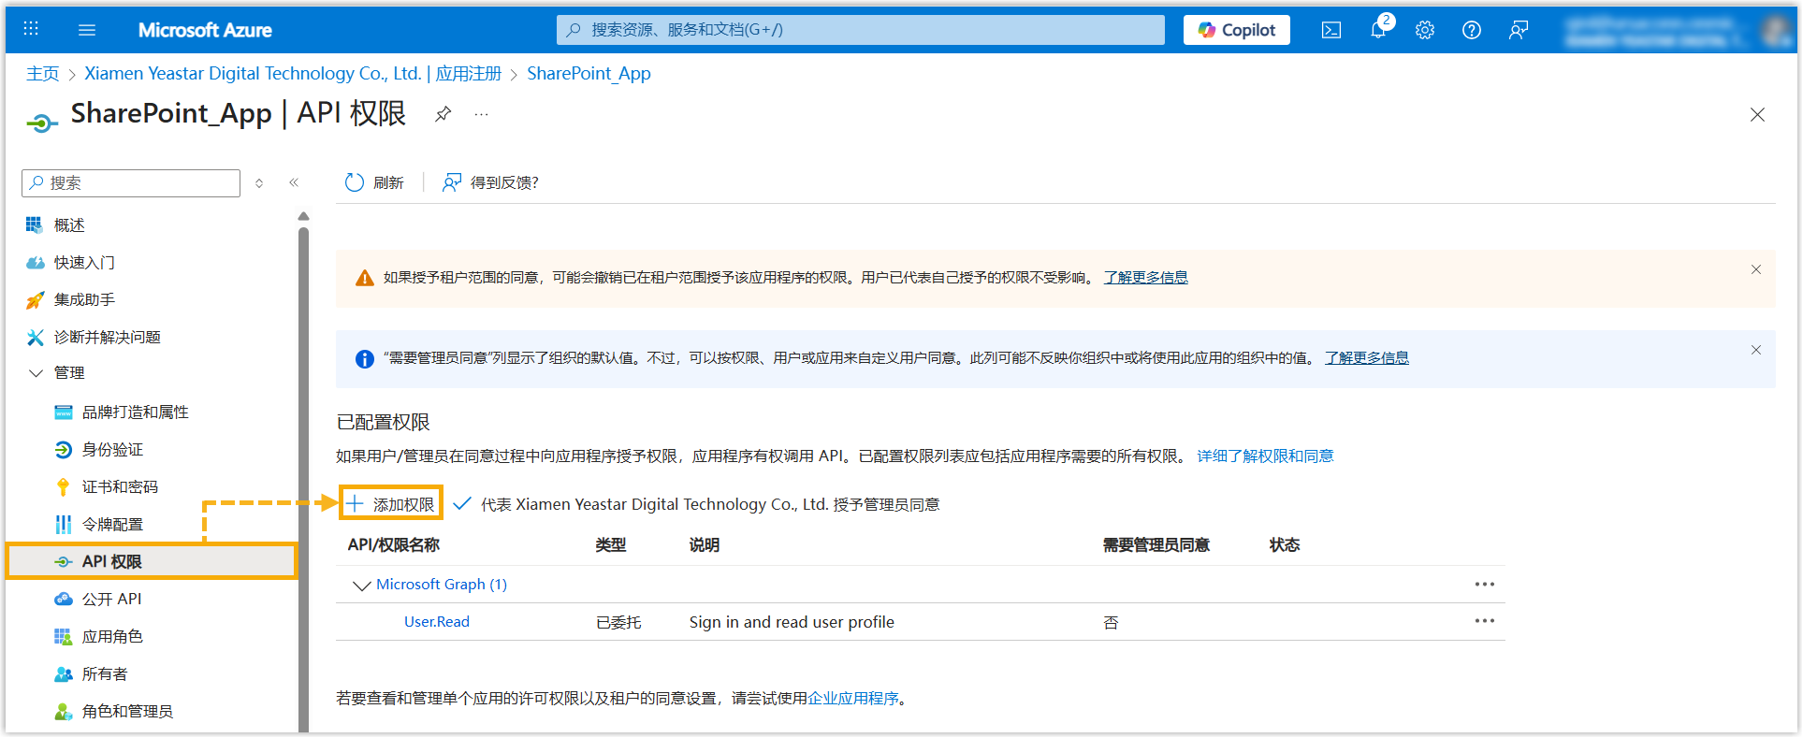Collapse the Microsoft Graph permission group

tap(361, 586)
